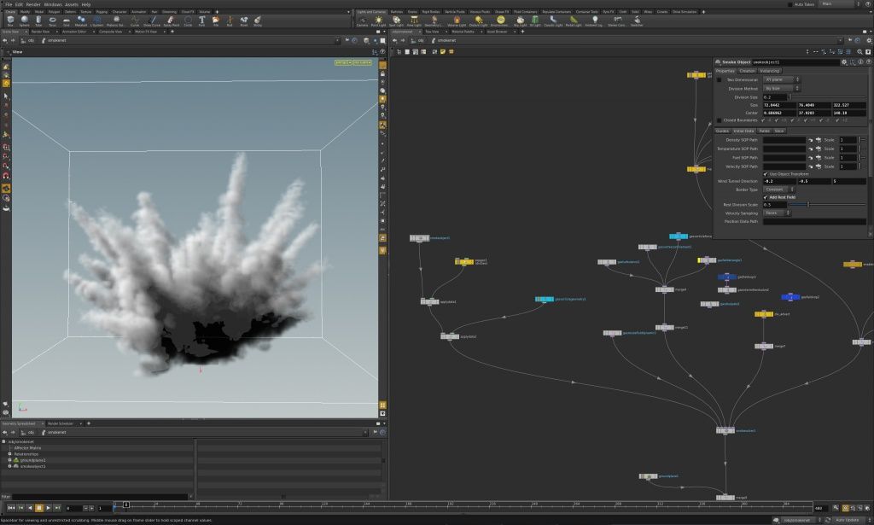Select the Spray Paint shelf tool
This screenshot has height=525, width=874.
[x=171, y=20]
